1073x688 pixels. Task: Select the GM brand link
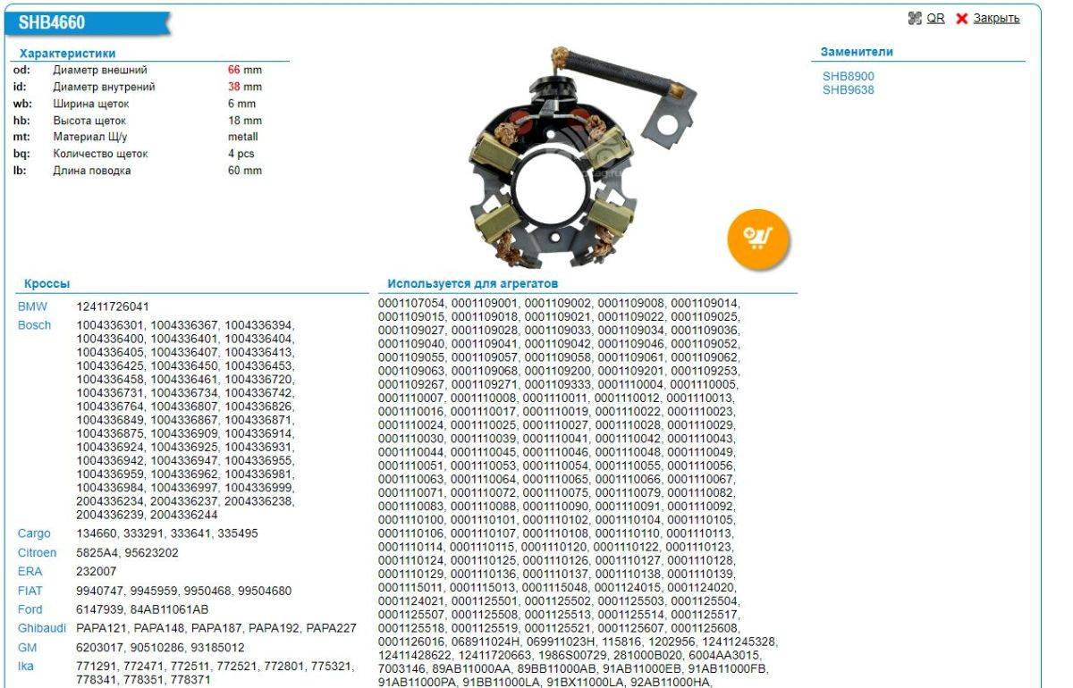tap(27, 647)
